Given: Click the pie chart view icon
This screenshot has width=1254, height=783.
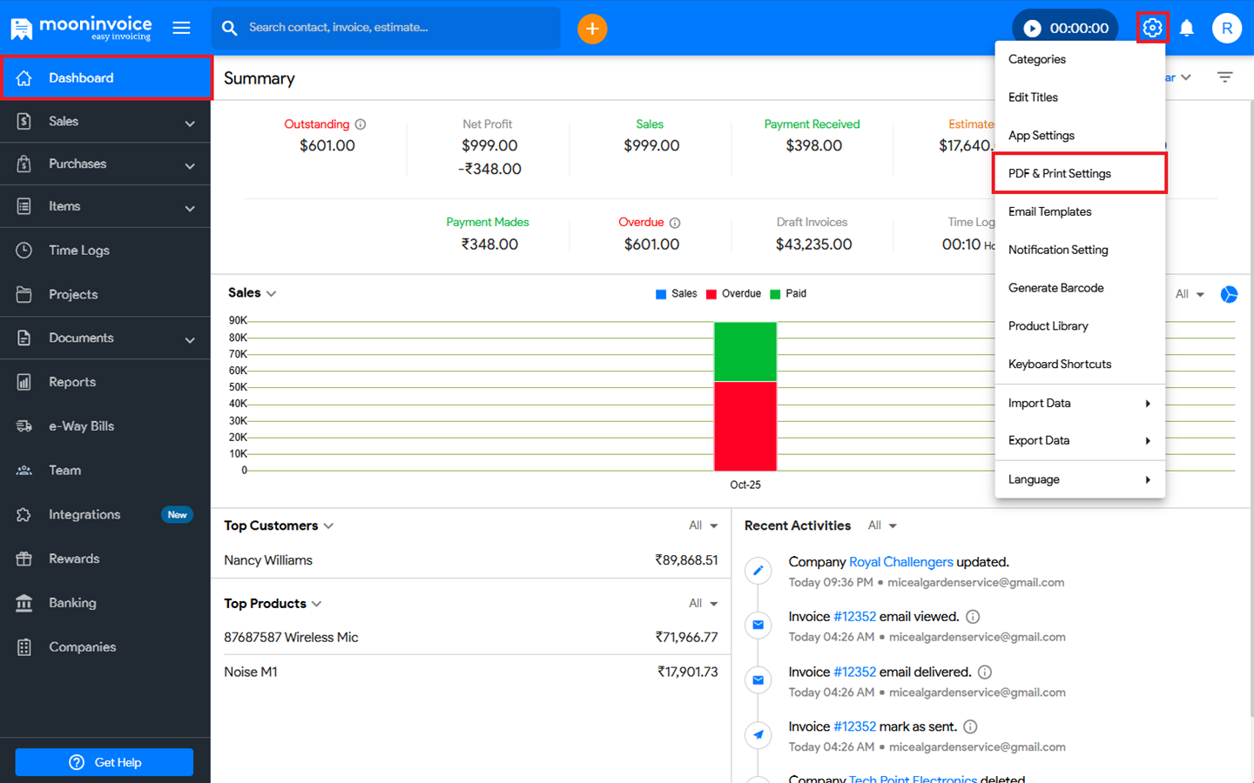Looking at the screenshot, I should [1229, 294].
